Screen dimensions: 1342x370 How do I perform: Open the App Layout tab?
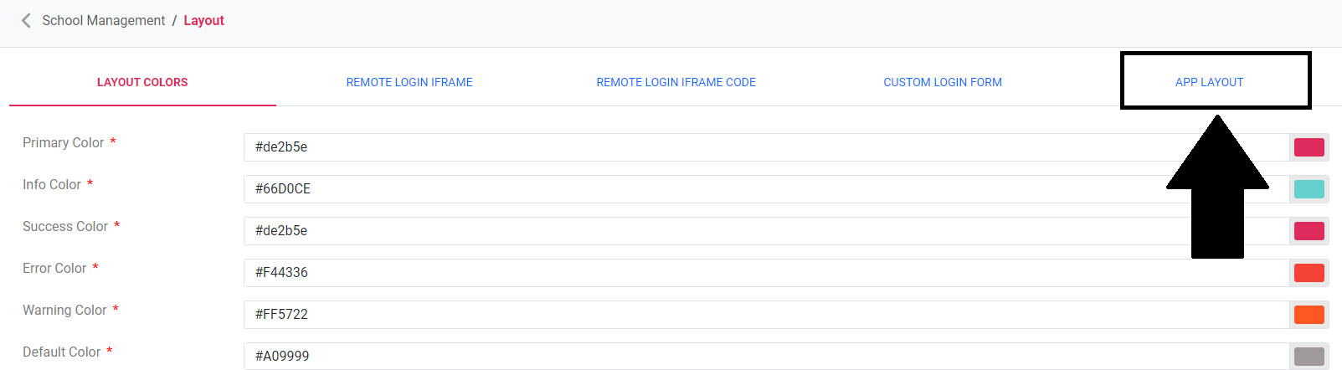click(x=1209, y=82)
